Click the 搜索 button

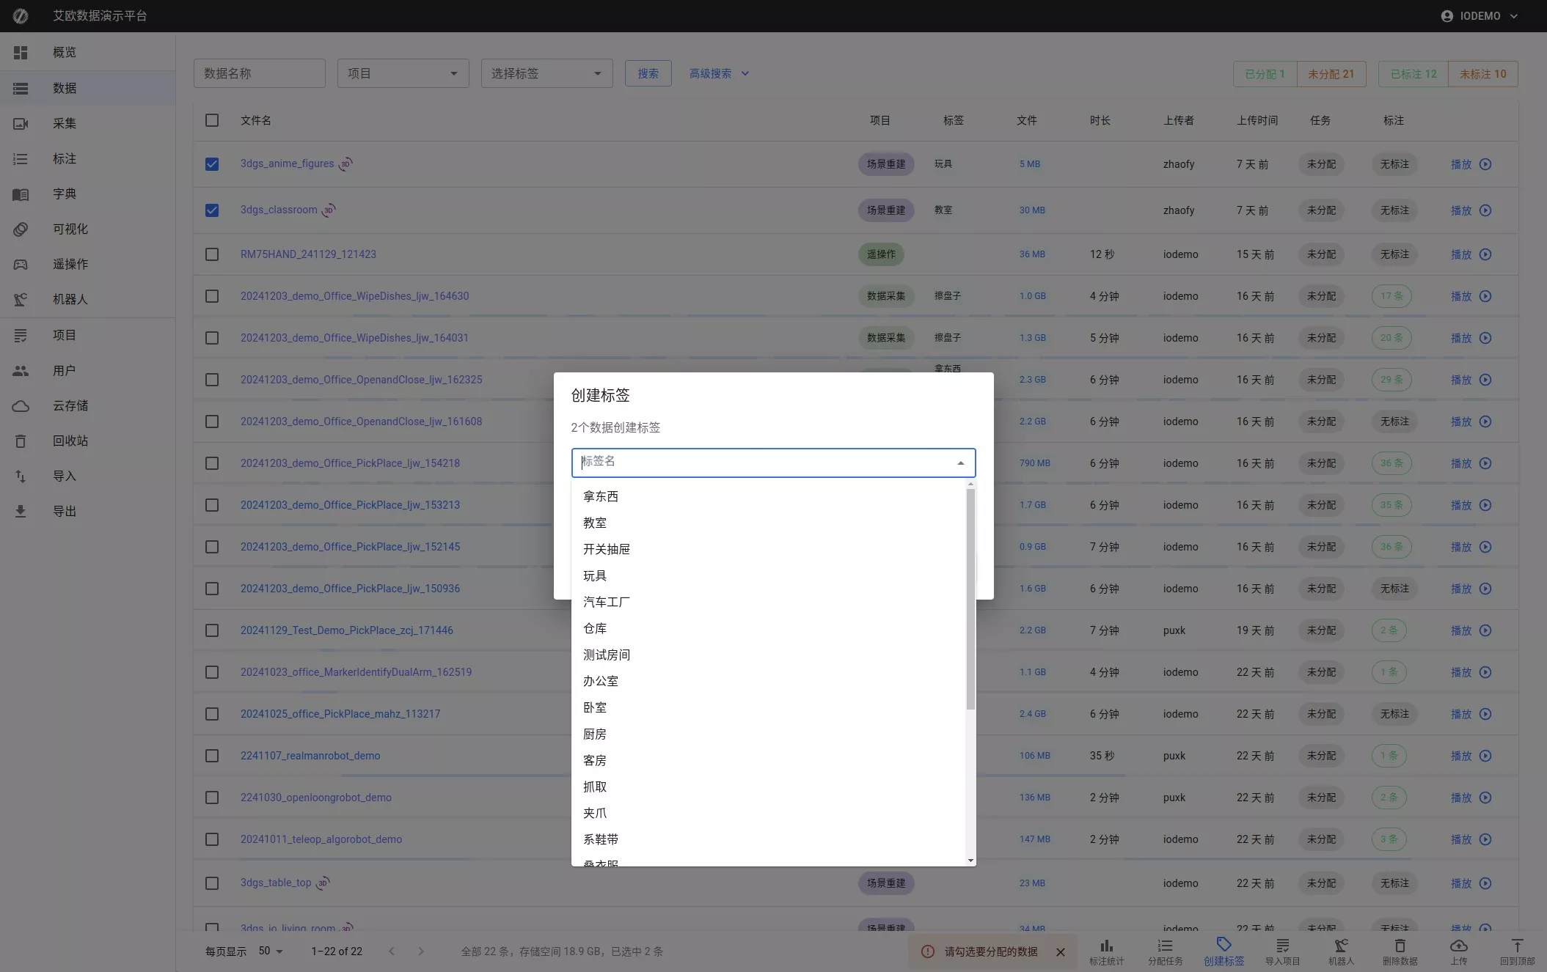648,73
